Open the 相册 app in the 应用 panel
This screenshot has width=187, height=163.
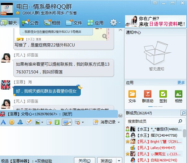[x=179, y=96]
